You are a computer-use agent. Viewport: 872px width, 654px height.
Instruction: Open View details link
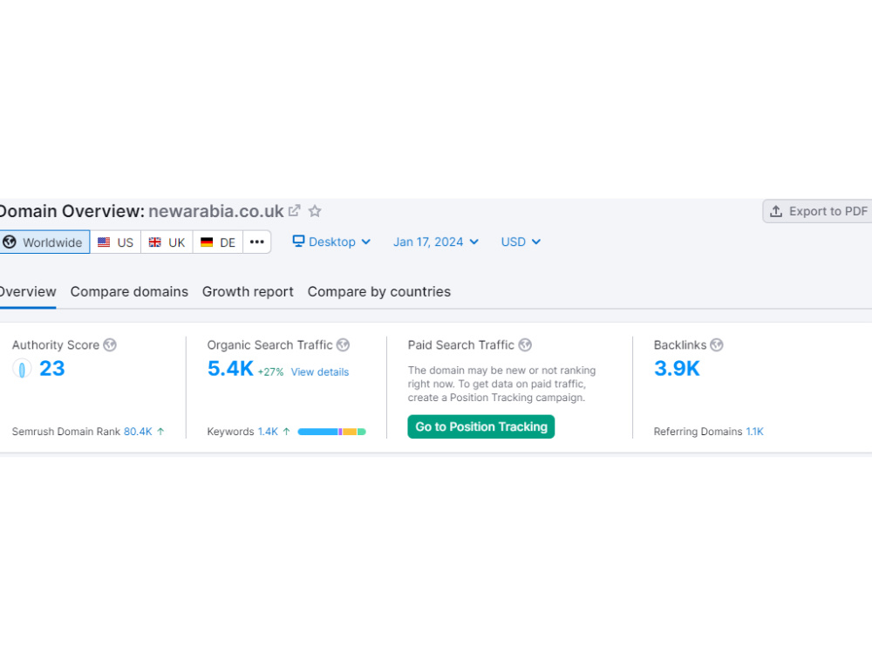click(320, 372)
